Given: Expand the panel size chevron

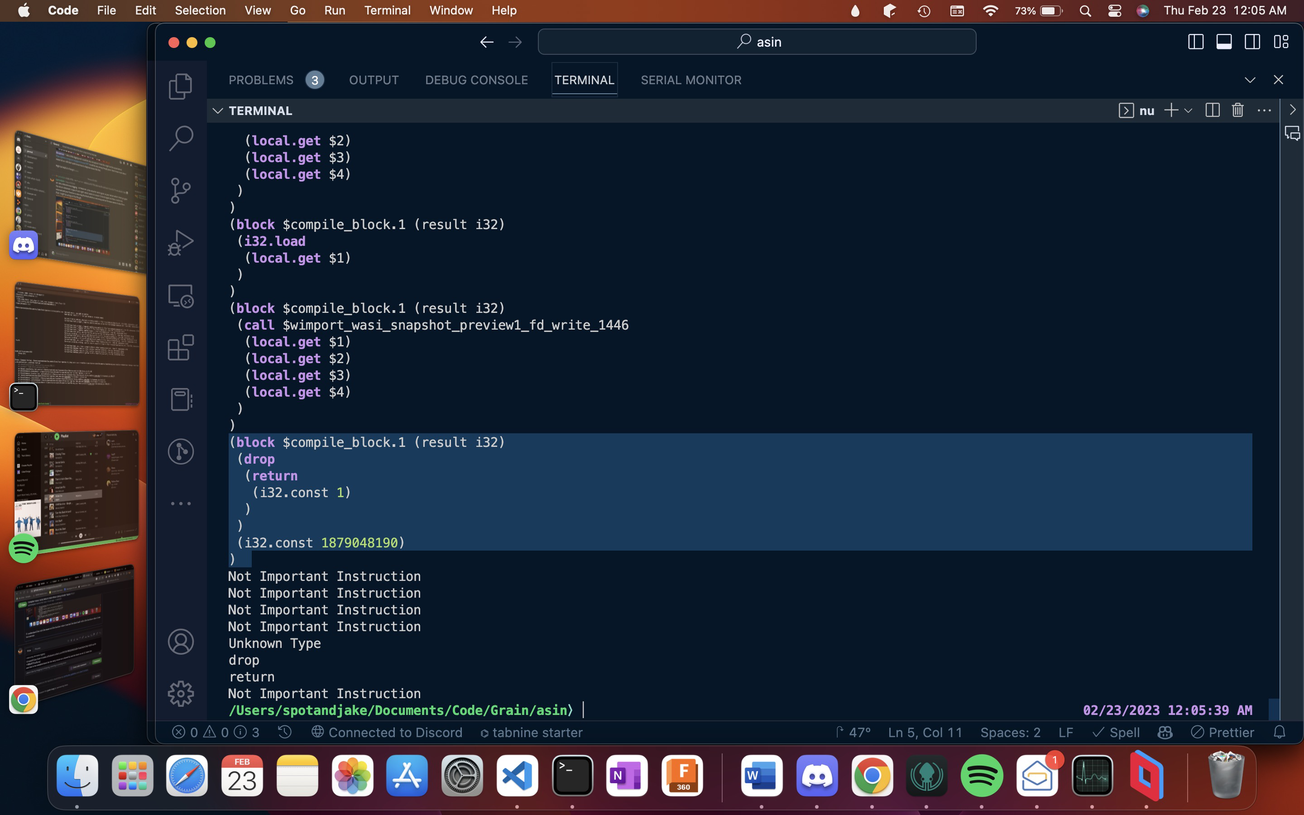Looking at the screenshot, I should (1250, 80).
